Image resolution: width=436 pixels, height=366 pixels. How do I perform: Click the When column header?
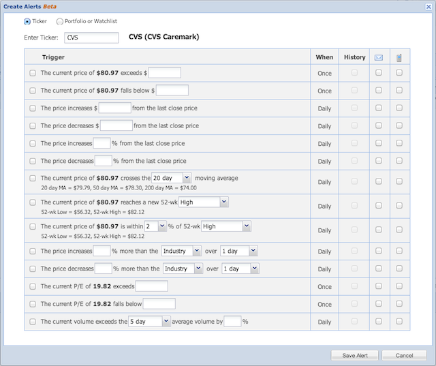point(324,57)
